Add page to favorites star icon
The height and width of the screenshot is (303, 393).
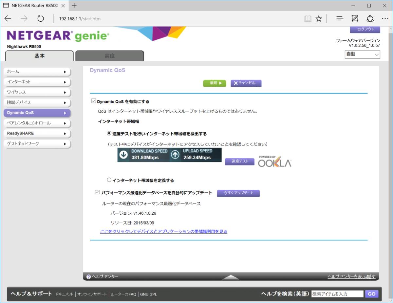tap(319, 19)
